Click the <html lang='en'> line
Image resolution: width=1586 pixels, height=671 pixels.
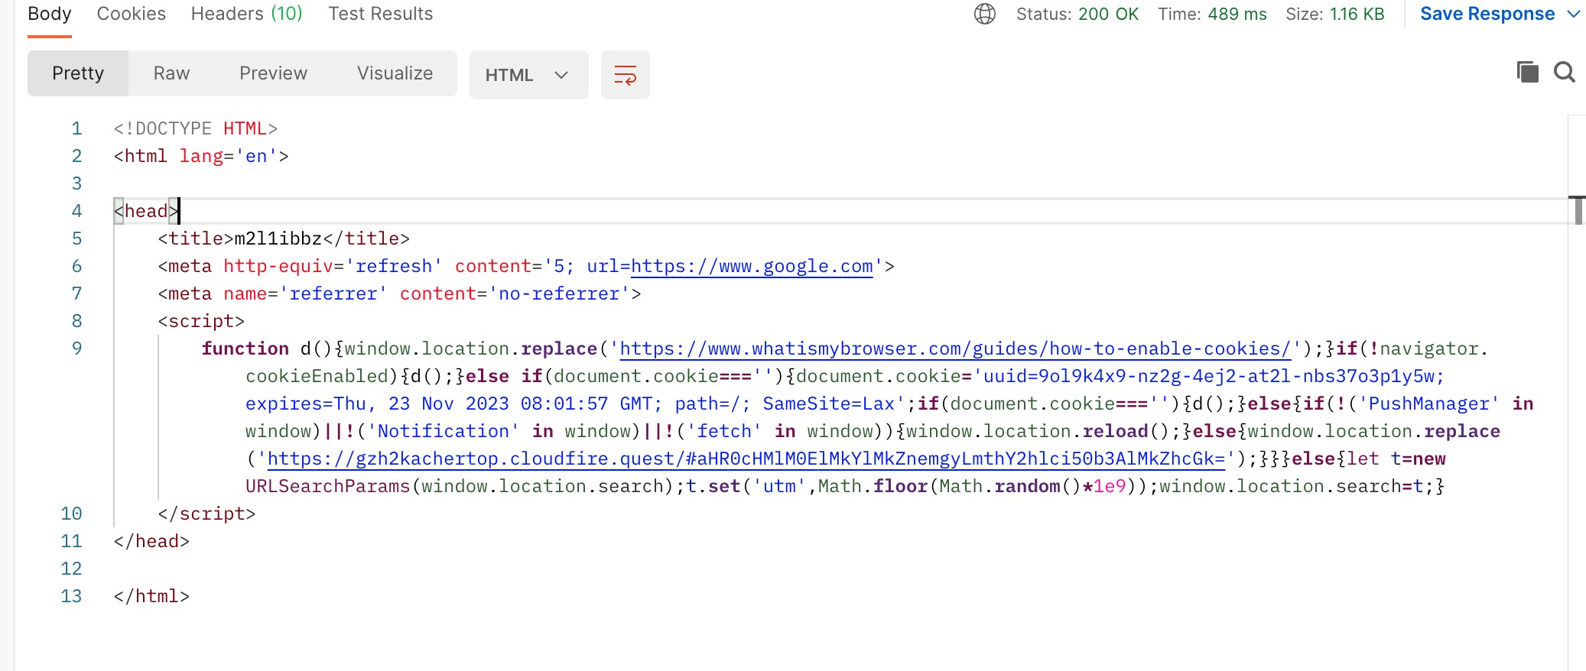(201, 156)
